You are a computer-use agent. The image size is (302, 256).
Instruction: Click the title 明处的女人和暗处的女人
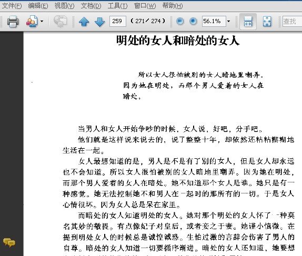[x=178, y=40]
